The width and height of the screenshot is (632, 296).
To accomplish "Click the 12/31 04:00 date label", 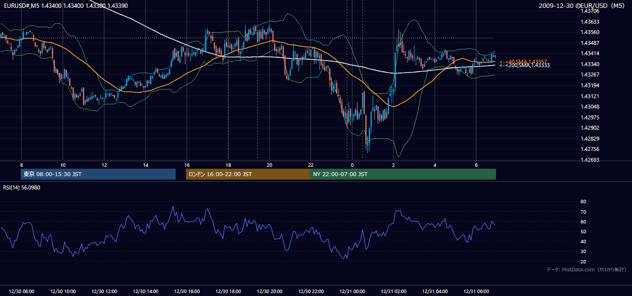I will pyautogui.click(x=435, y=292).
